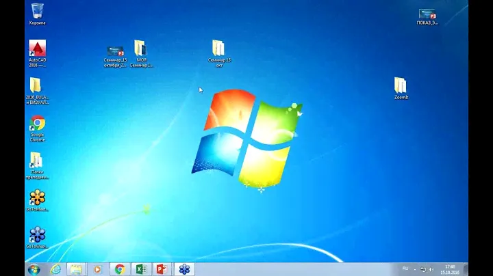Select the ZoomIt folder on desktop

point(401,86)
